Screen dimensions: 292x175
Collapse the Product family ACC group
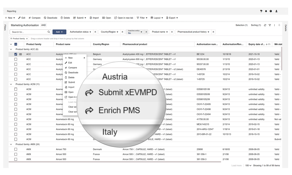point(11,49)
